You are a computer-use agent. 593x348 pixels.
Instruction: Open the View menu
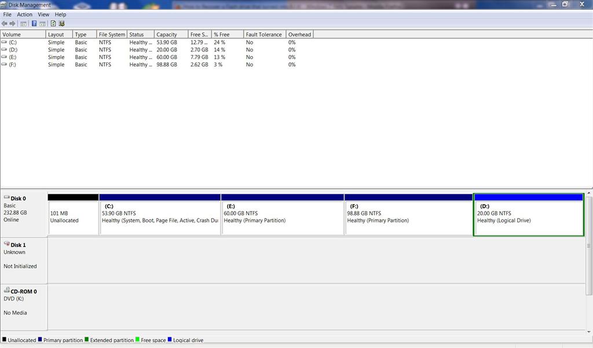[43, 14]
